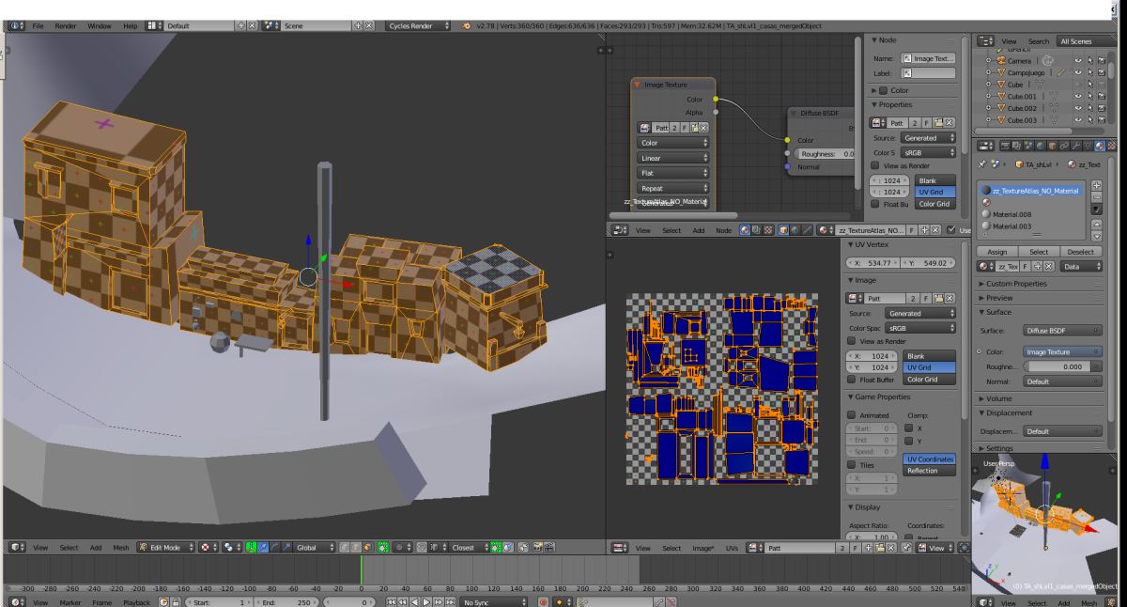The image size is (1127, 607).
Task: Open the File menu
Action: (39, 26)
